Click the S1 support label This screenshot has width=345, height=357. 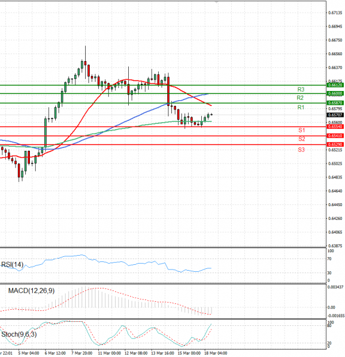(x=301, y=130)
